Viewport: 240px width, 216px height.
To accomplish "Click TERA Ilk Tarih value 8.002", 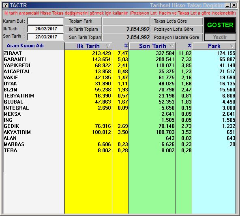I will coord(104,150).
